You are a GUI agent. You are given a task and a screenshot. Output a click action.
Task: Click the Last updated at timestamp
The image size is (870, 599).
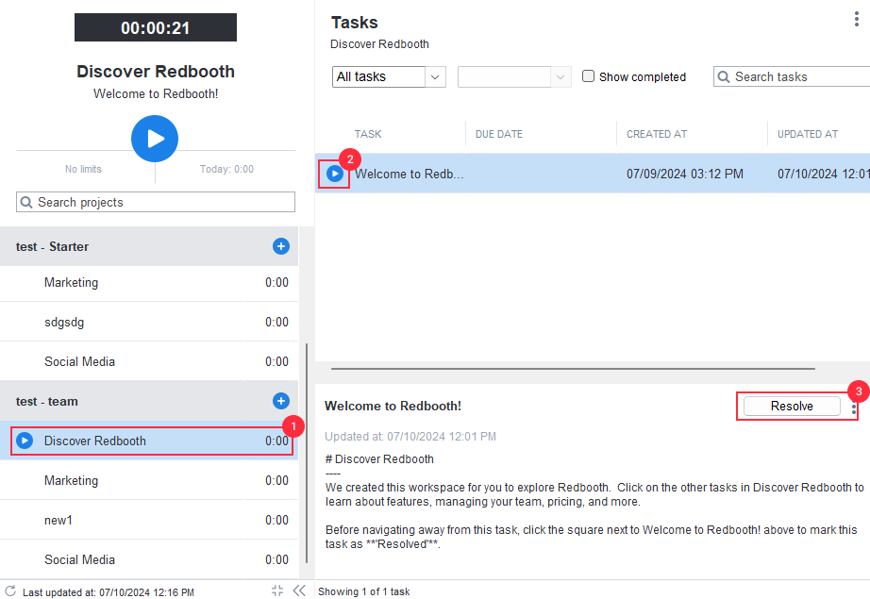coord(109,592)
